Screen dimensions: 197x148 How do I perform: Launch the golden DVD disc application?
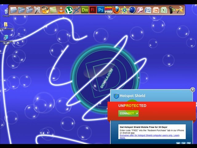pyautogui.click(x=45, y=10)
